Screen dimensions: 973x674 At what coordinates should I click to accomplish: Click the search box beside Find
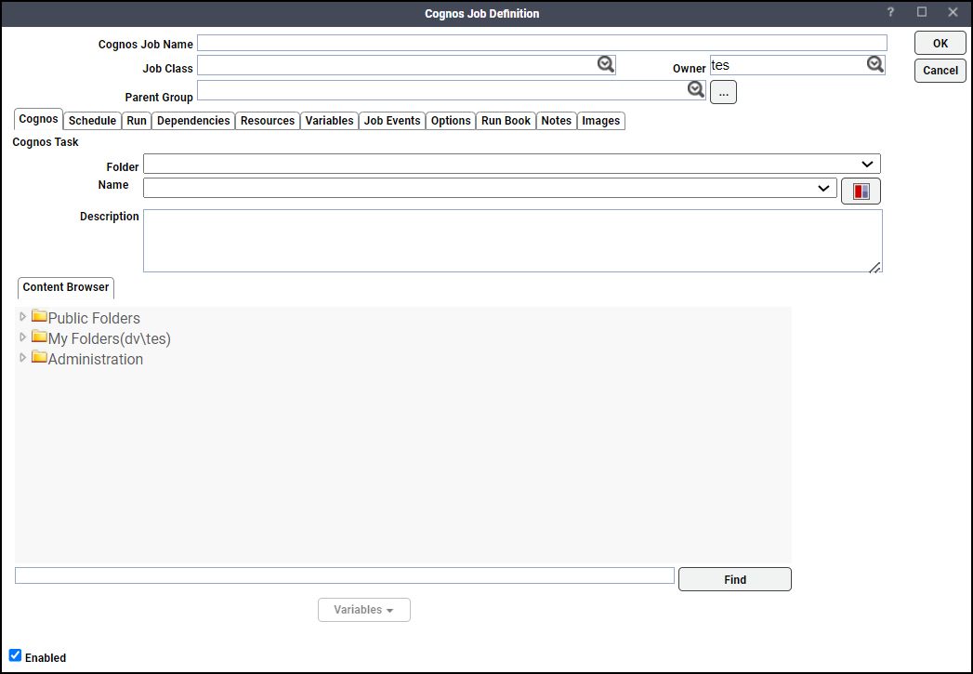click(345, 575)
